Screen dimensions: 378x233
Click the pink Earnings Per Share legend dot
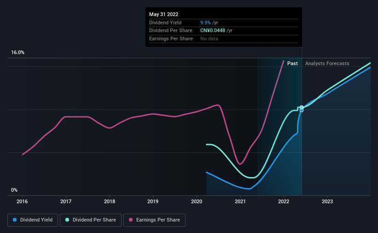131,220
